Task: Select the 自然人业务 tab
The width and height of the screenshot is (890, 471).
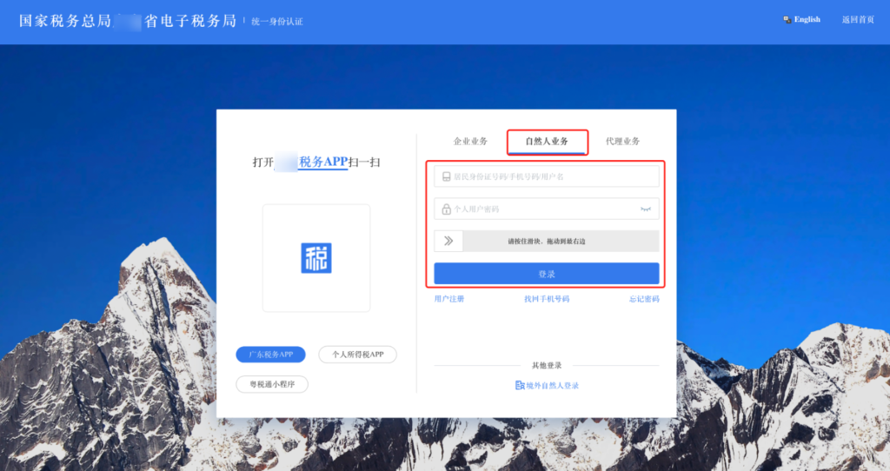Action: pos(547,141)
